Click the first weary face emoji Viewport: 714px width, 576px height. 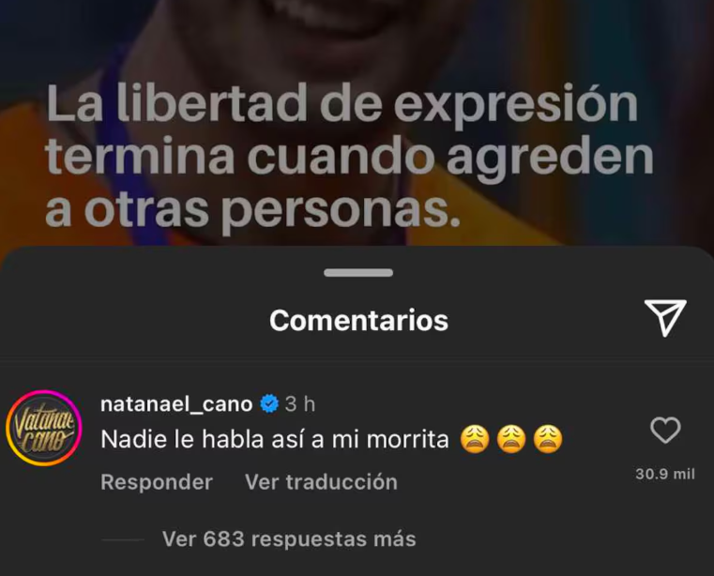(475, 439)
